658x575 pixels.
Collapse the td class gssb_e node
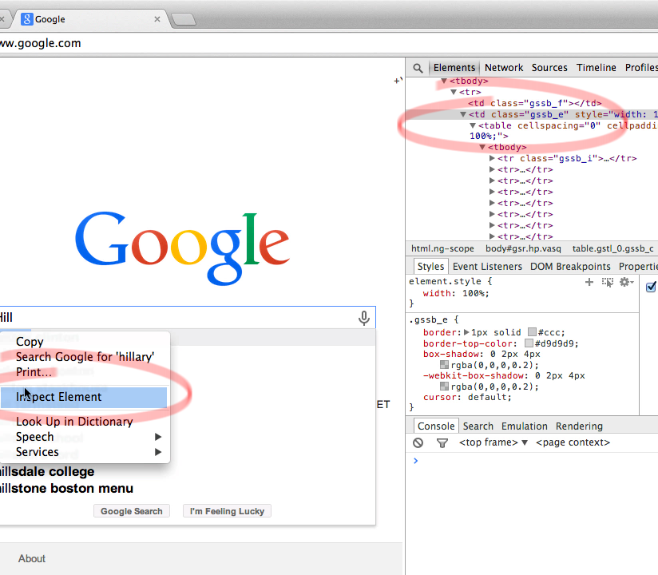coord(463,114)
